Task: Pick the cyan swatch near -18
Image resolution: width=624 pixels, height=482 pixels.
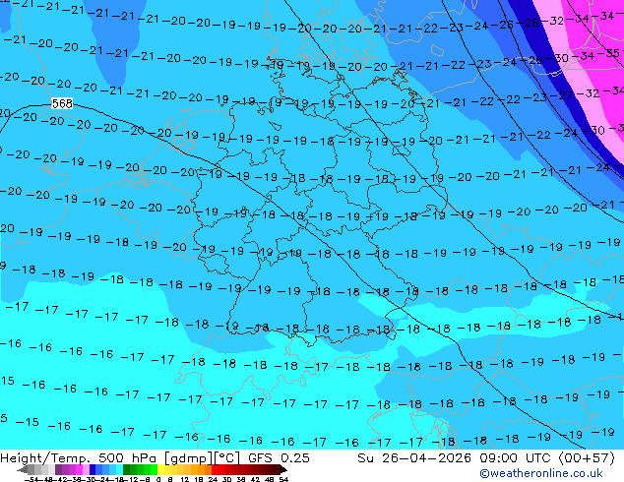Action: (x=119, y=469)
